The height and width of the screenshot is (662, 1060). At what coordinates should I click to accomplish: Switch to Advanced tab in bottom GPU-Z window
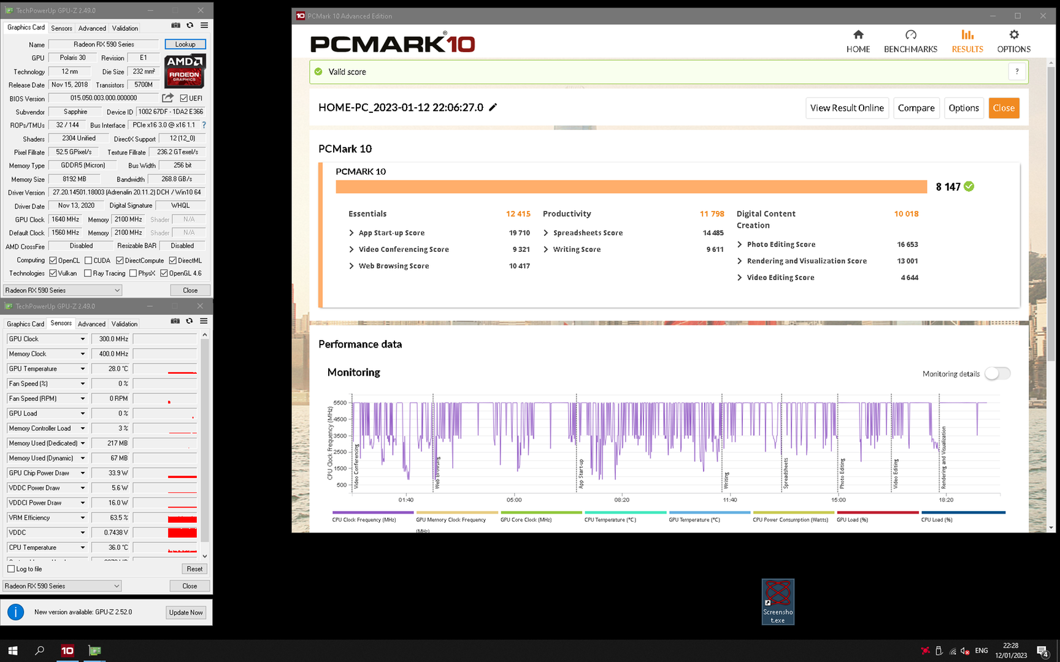pos(91,324)
